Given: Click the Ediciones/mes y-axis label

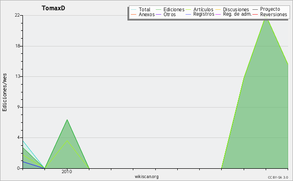Looking at the screenshot, I should (x=4, y=92).
